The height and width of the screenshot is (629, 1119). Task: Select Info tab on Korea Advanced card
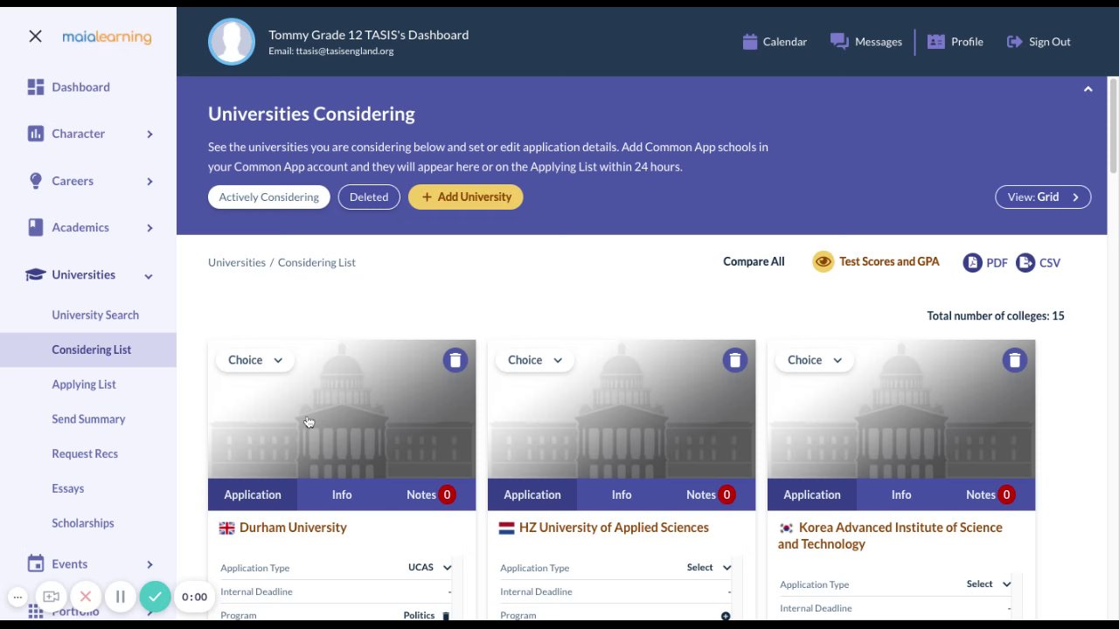tap(901, 494)
